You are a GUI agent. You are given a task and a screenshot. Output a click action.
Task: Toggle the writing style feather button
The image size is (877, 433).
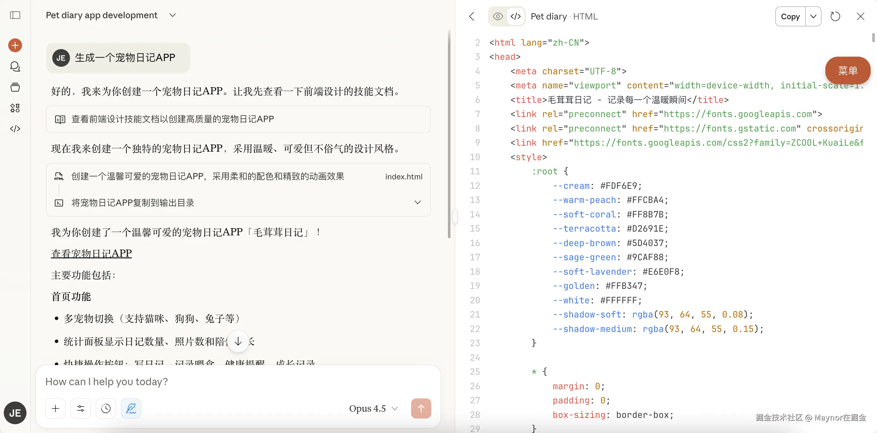pyautogui.click(x=131, y=408)
